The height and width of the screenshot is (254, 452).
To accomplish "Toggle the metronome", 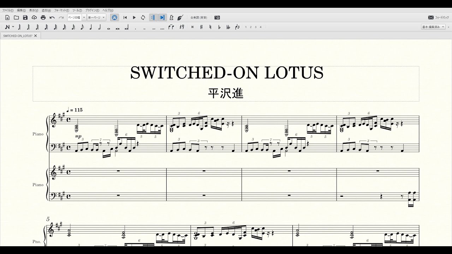I will 172,17.
